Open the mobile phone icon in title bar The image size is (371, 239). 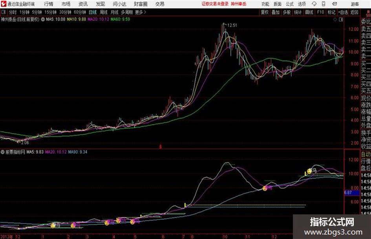pyautogui.click(x=323, y=4)
